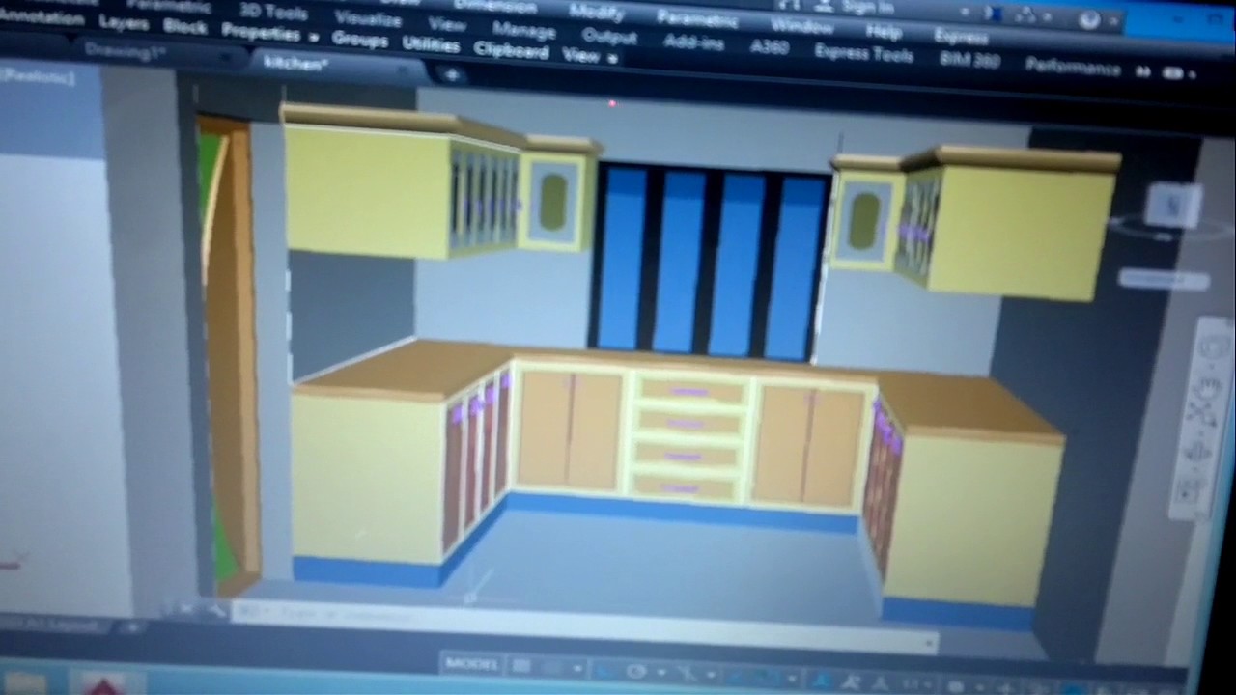1236x695 pixels.
Task: Expand the Utilities ribbon panel
Action: point(431,44)
